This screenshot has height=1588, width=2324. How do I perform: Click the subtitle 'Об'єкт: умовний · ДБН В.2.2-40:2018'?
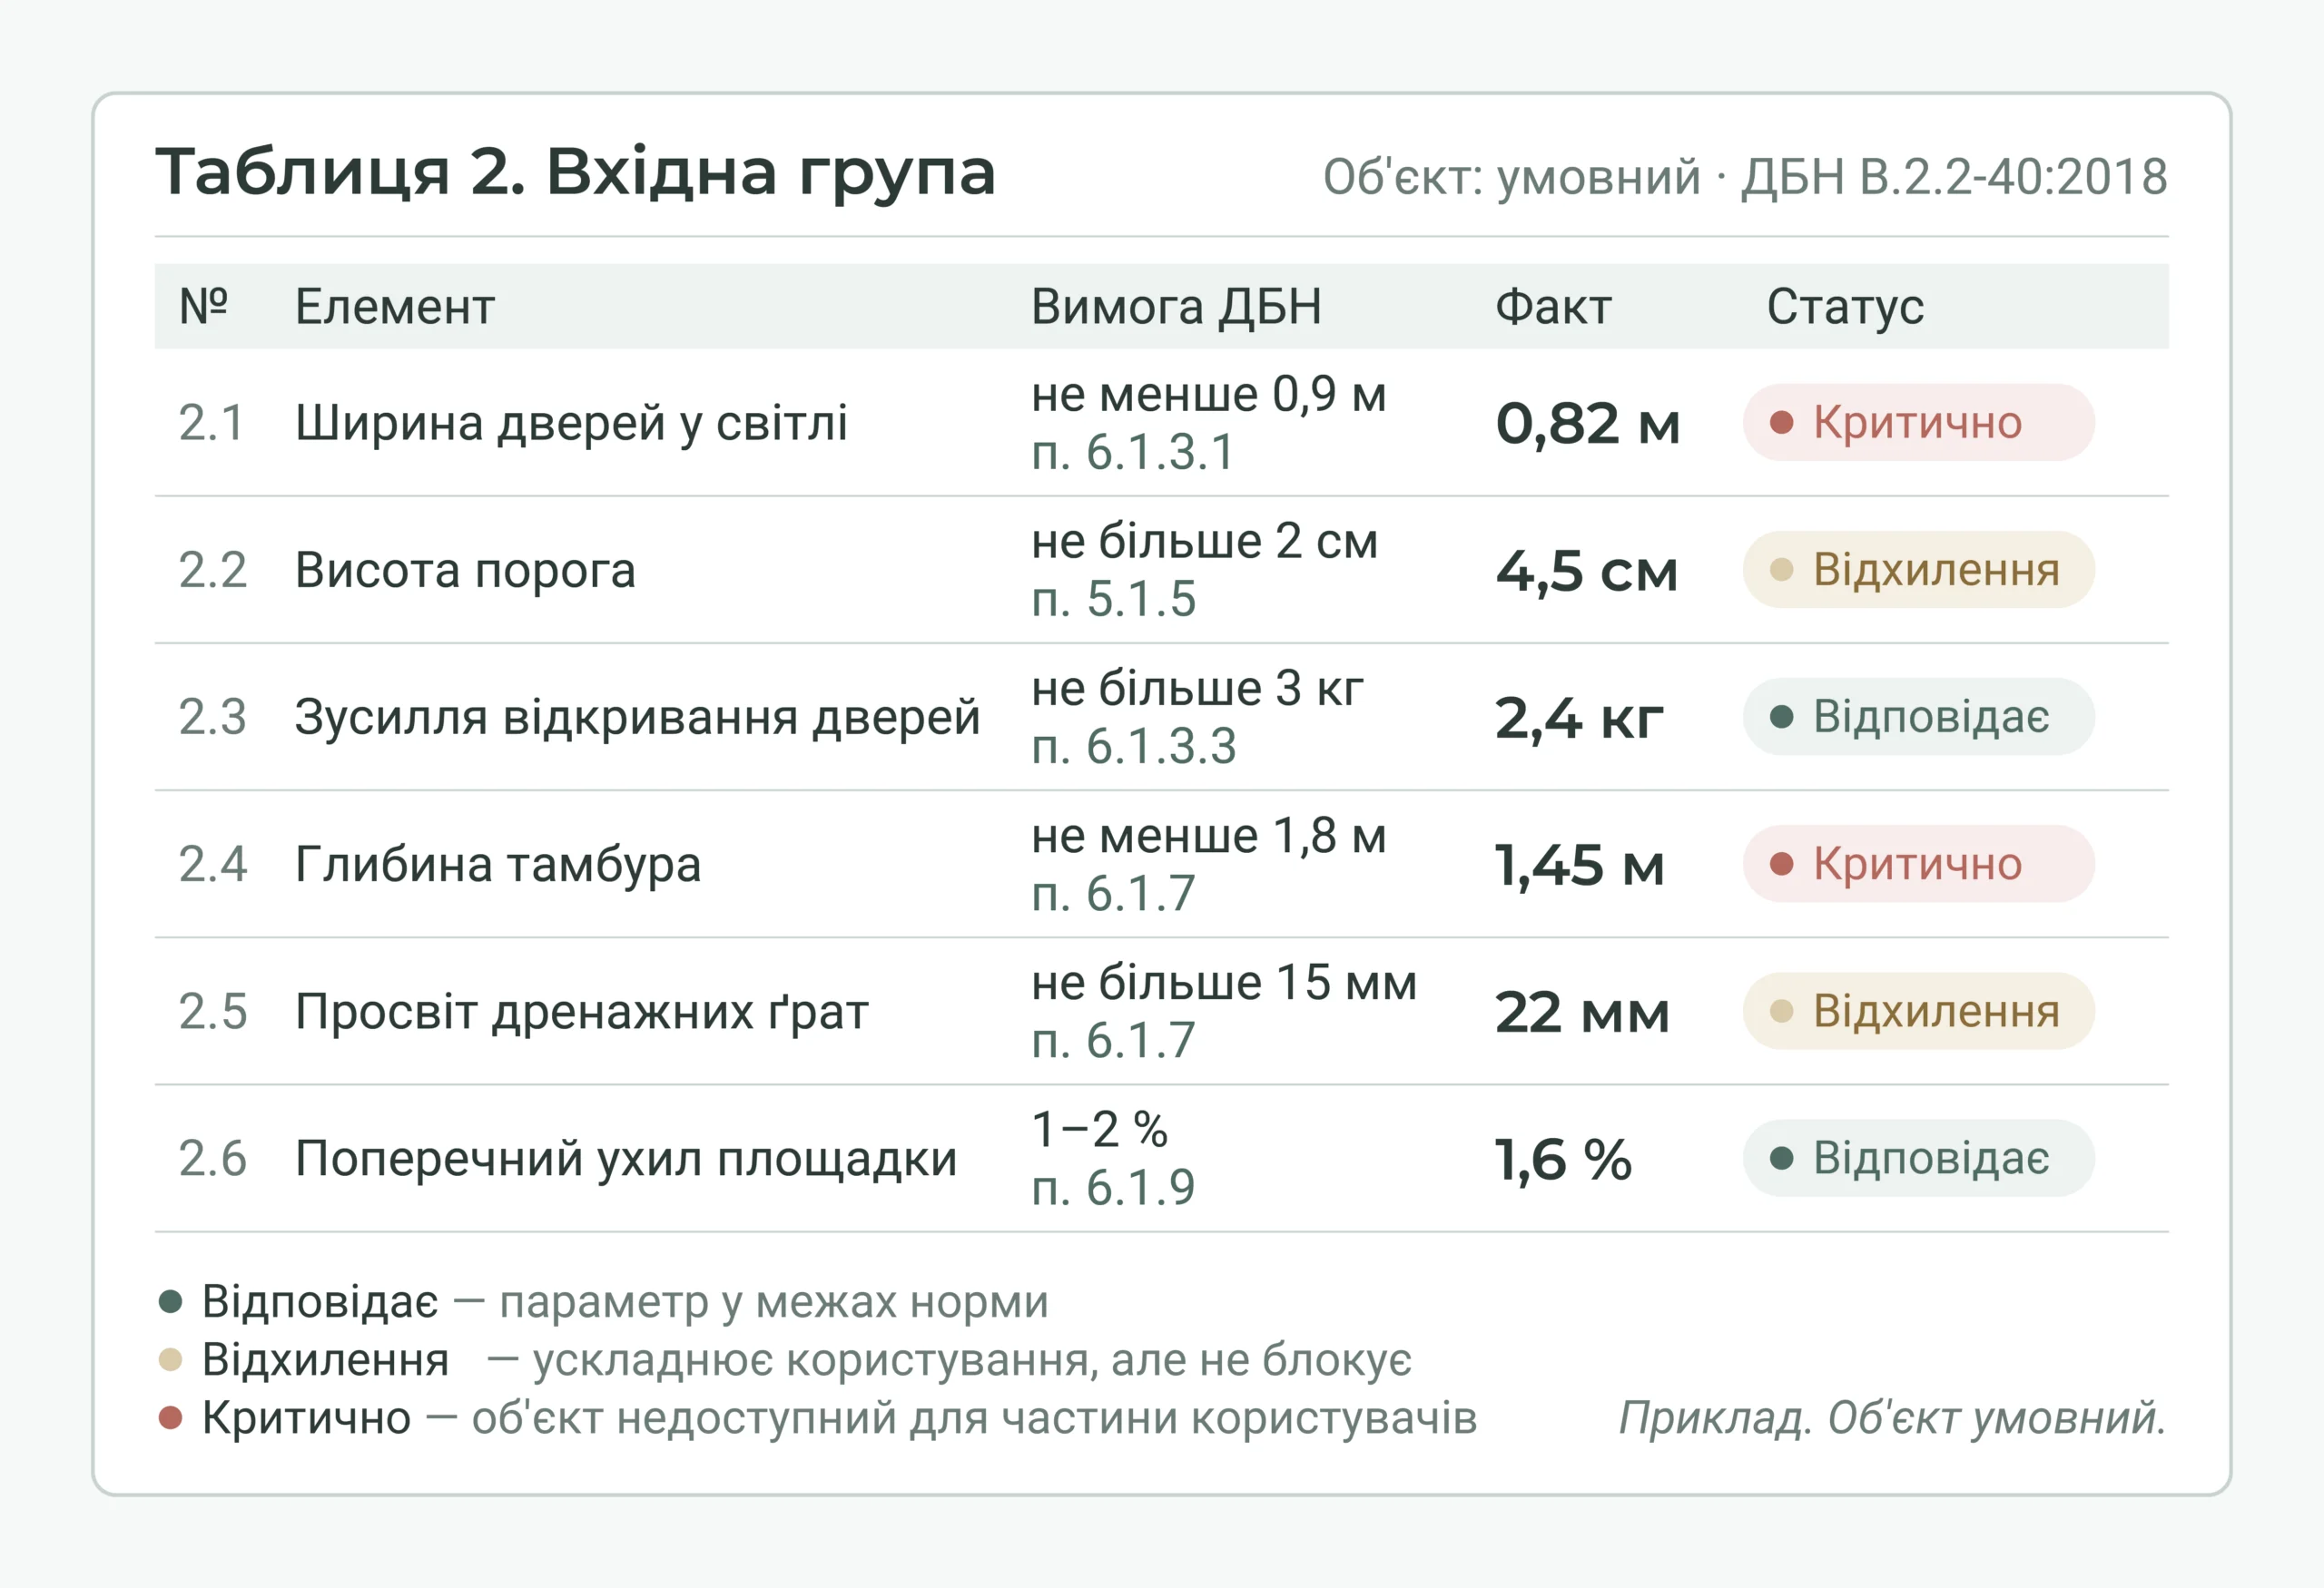[1745, 178]
